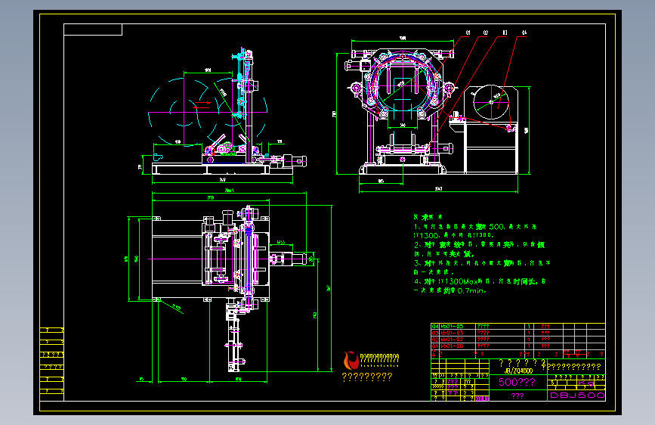Viewport: 655px width, 425px height.
Task: Click the note line beginning with 2、
Action: tap(480, 245)
